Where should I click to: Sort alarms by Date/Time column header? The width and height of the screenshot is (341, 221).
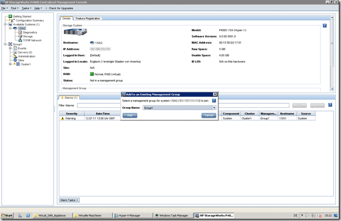click(103, 113)
